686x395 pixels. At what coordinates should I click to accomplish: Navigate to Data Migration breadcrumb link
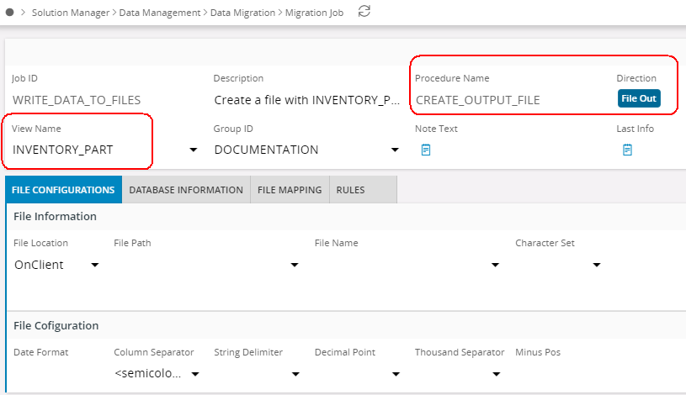tap(243, 13)
